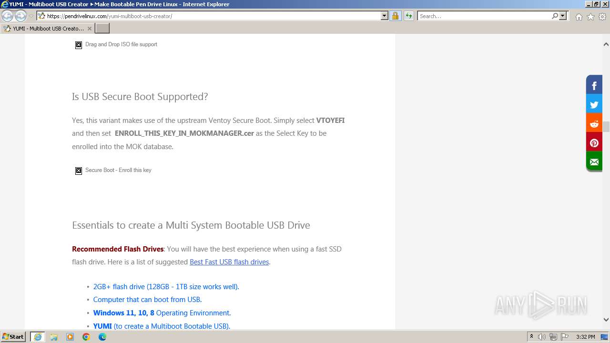
Task: Click the Secure Boot - Enroll this key image
Action: [79, 171]
